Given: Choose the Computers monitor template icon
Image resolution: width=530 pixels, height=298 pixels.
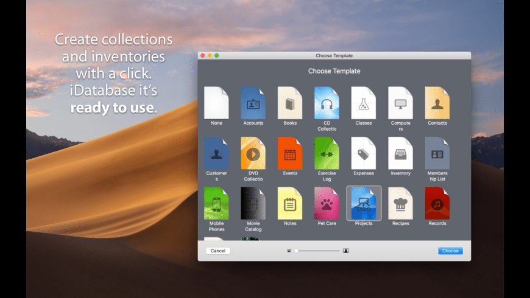Looking at the screenshot, I should pyautogui.click(x=400, y=103).
